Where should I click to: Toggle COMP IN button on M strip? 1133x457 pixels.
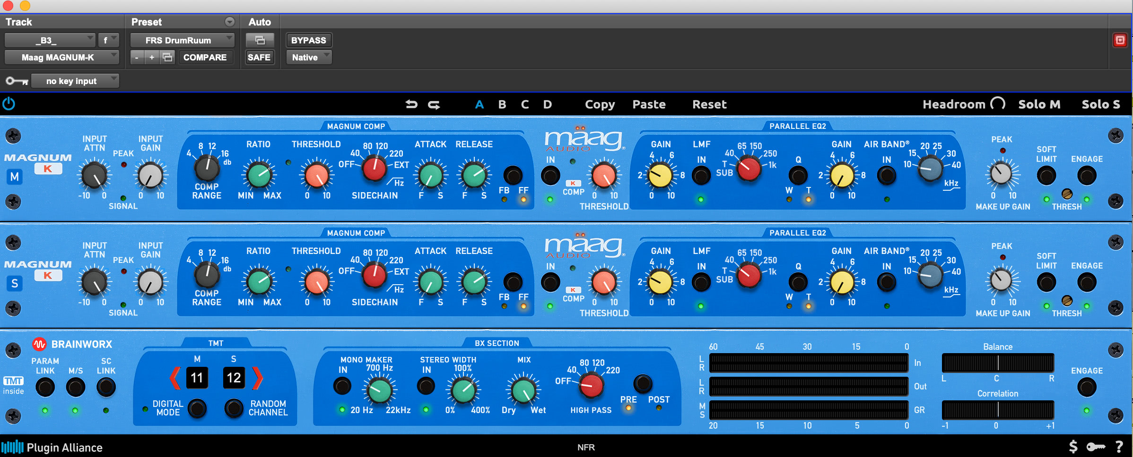click(x=550, y=176)
